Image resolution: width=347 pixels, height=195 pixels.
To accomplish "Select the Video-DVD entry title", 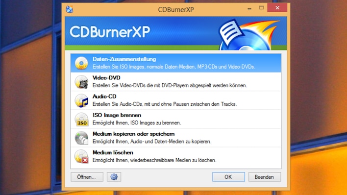I will click(106, 78).
